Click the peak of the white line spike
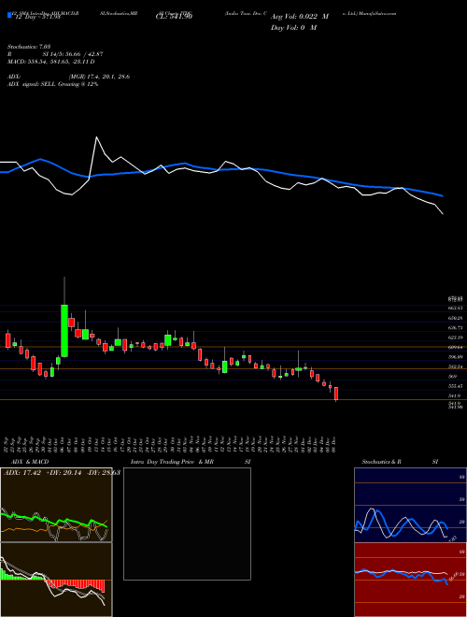 pos(97,136)
